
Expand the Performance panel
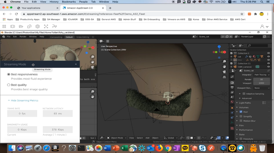246,130
